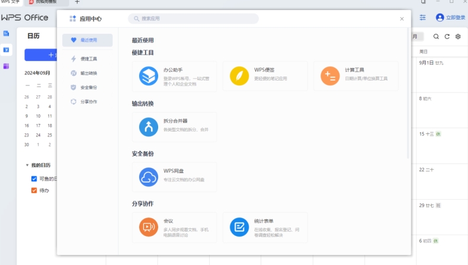Image resolution: width=468 pixels, height=265 pixels.
Task: Launch the 会议 orange meeting icon
Action: click(148, 227)
